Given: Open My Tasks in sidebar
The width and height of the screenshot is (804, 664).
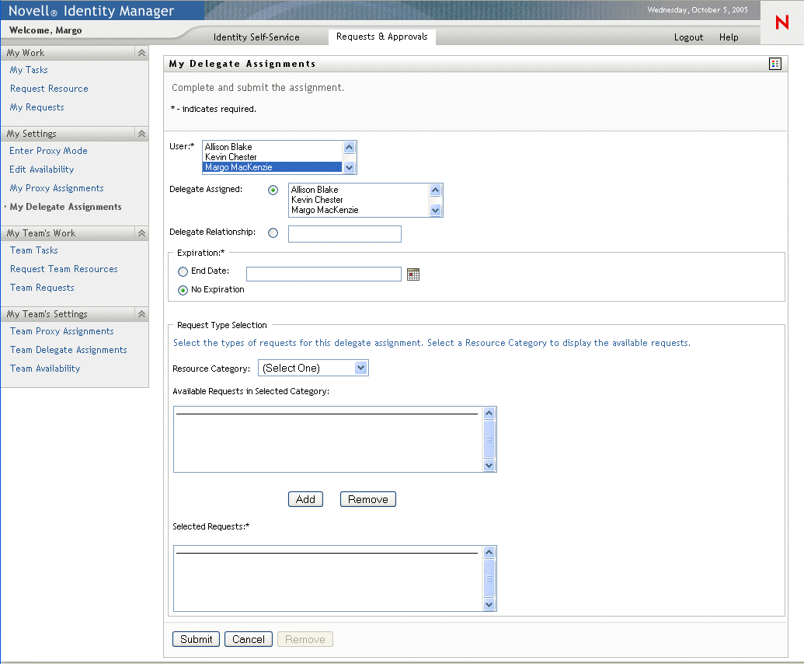Looking at the screenshot, I should click(x=29, y=70).
